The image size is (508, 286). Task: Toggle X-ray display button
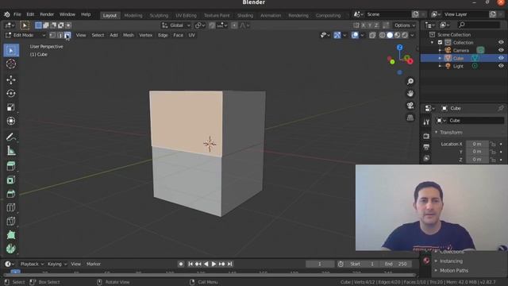click(372, 35)
